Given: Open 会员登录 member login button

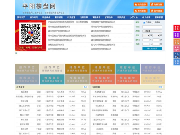Looking at the screenshot, I should pyautogui.click(x=140, y=4).
